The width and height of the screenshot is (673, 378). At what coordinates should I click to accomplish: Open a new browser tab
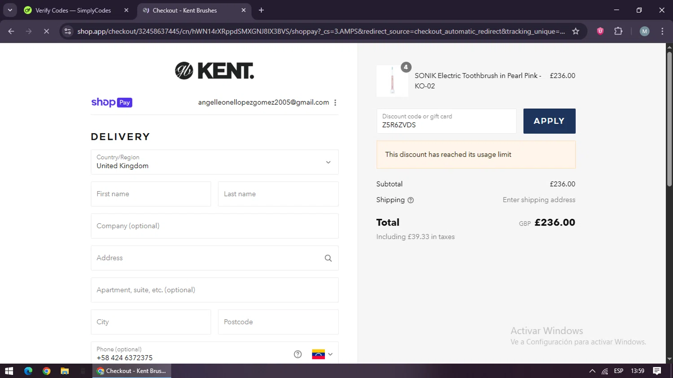tap(261, 10)
